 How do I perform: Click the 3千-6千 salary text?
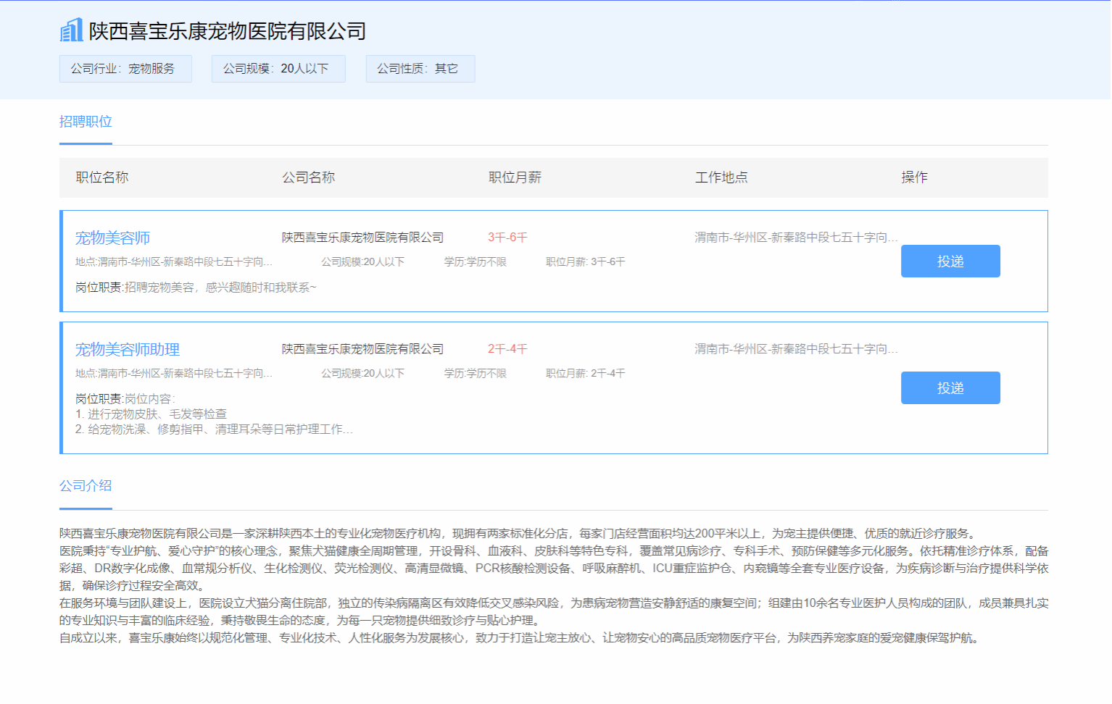pos(507,238)
